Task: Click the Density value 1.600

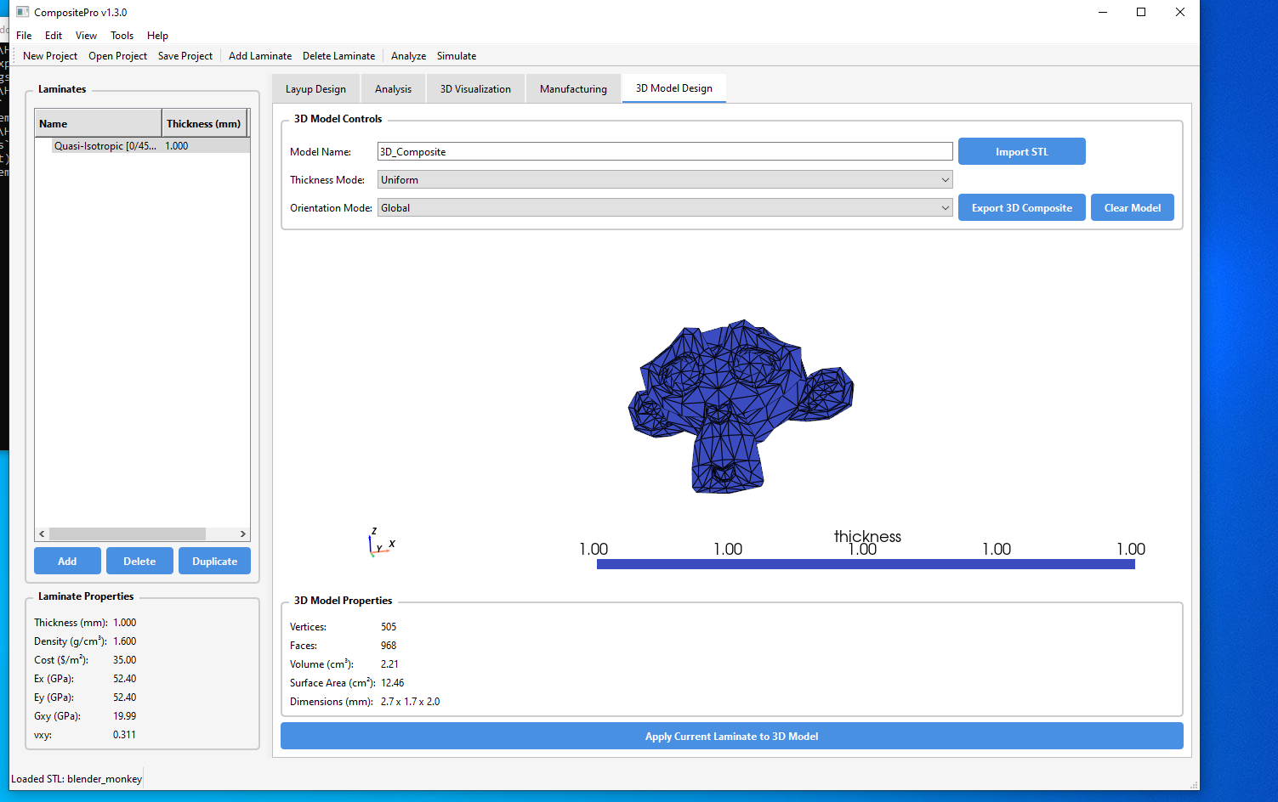Action: click(x=124, y=641)
